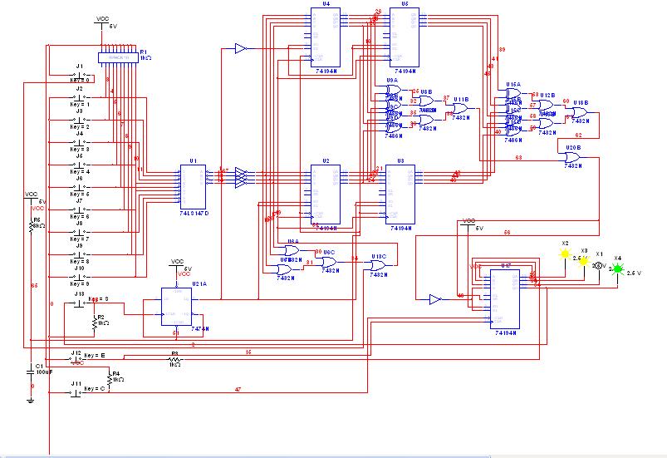Click net label 15 near R3 wire
The width and height of the screenshot is (667, 458).
click(248, 352)
